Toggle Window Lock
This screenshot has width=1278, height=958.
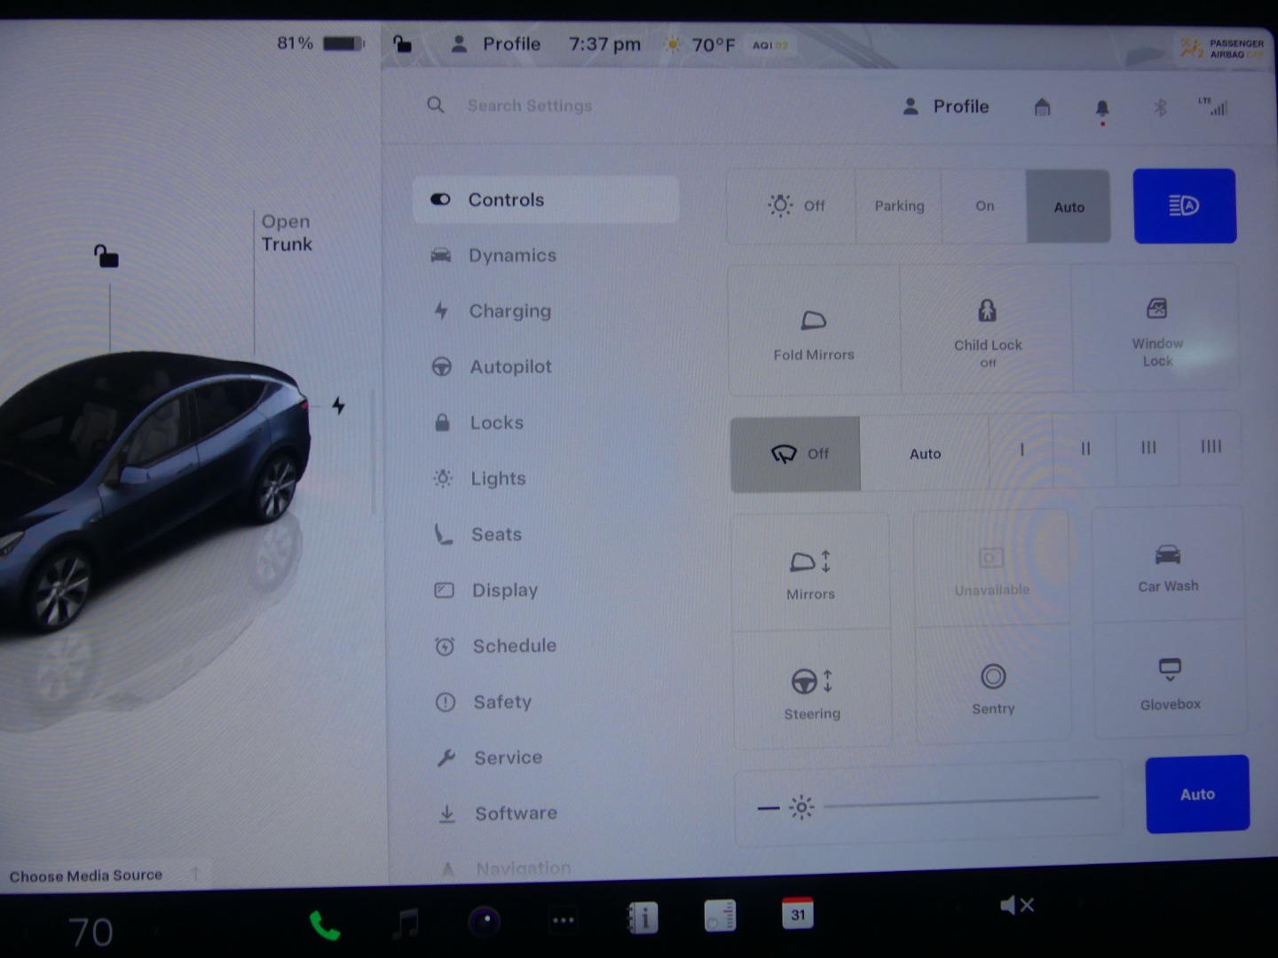[1156, 328]
